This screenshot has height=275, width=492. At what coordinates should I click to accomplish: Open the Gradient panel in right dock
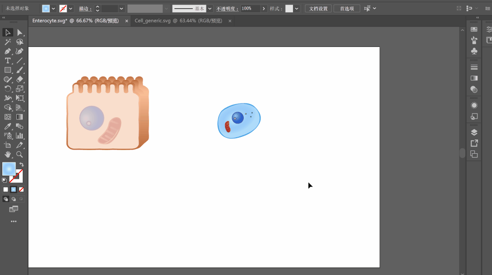coord(474,78)
